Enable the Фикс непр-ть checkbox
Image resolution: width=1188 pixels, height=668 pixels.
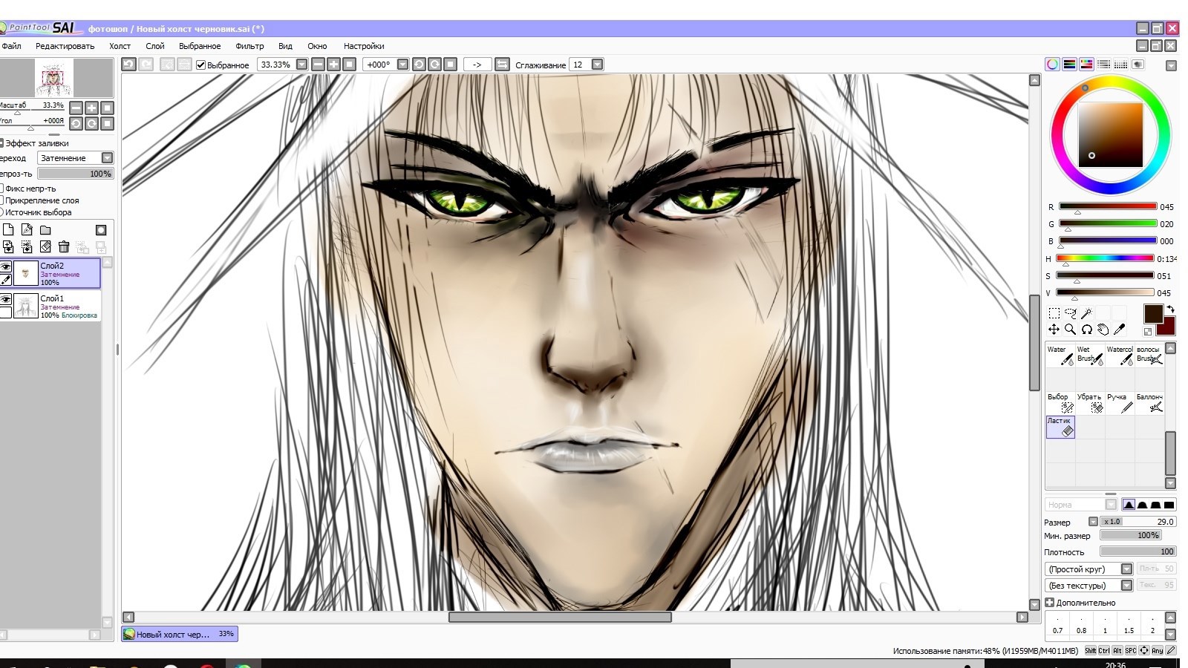pos(1,189)
